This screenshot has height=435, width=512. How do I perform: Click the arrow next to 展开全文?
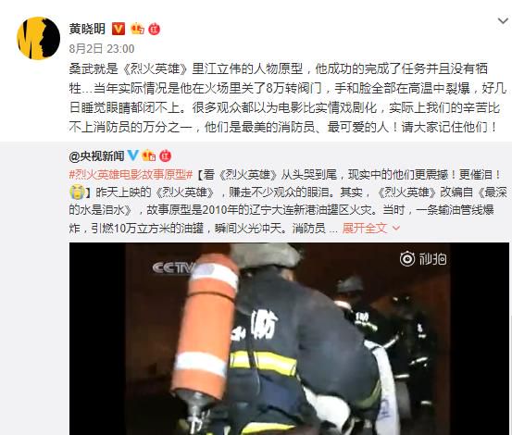point(395,228)
